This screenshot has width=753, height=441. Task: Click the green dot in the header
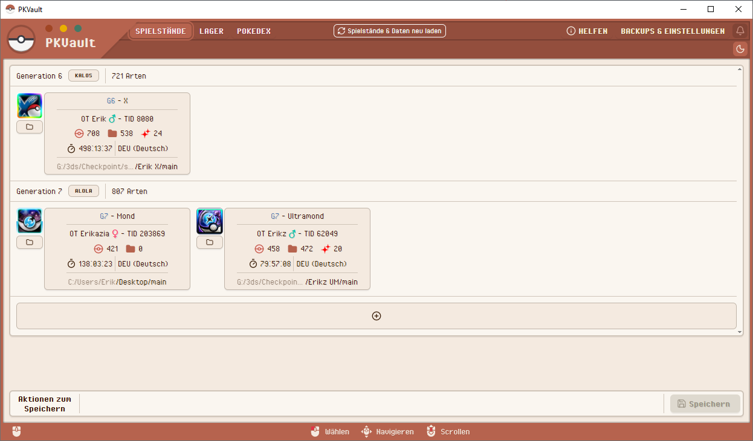tap(78, 28)
